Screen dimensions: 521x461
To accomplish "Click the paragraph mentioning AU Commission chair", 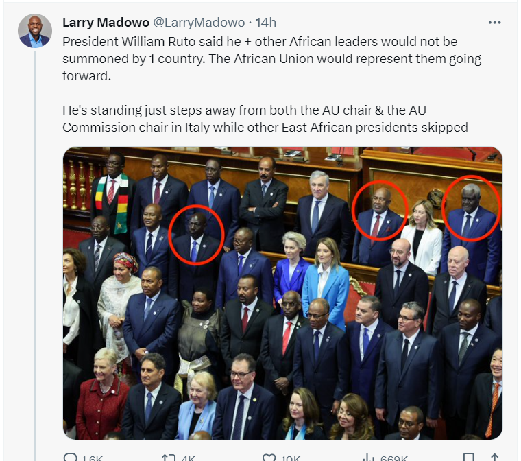I will pos(265,119).
